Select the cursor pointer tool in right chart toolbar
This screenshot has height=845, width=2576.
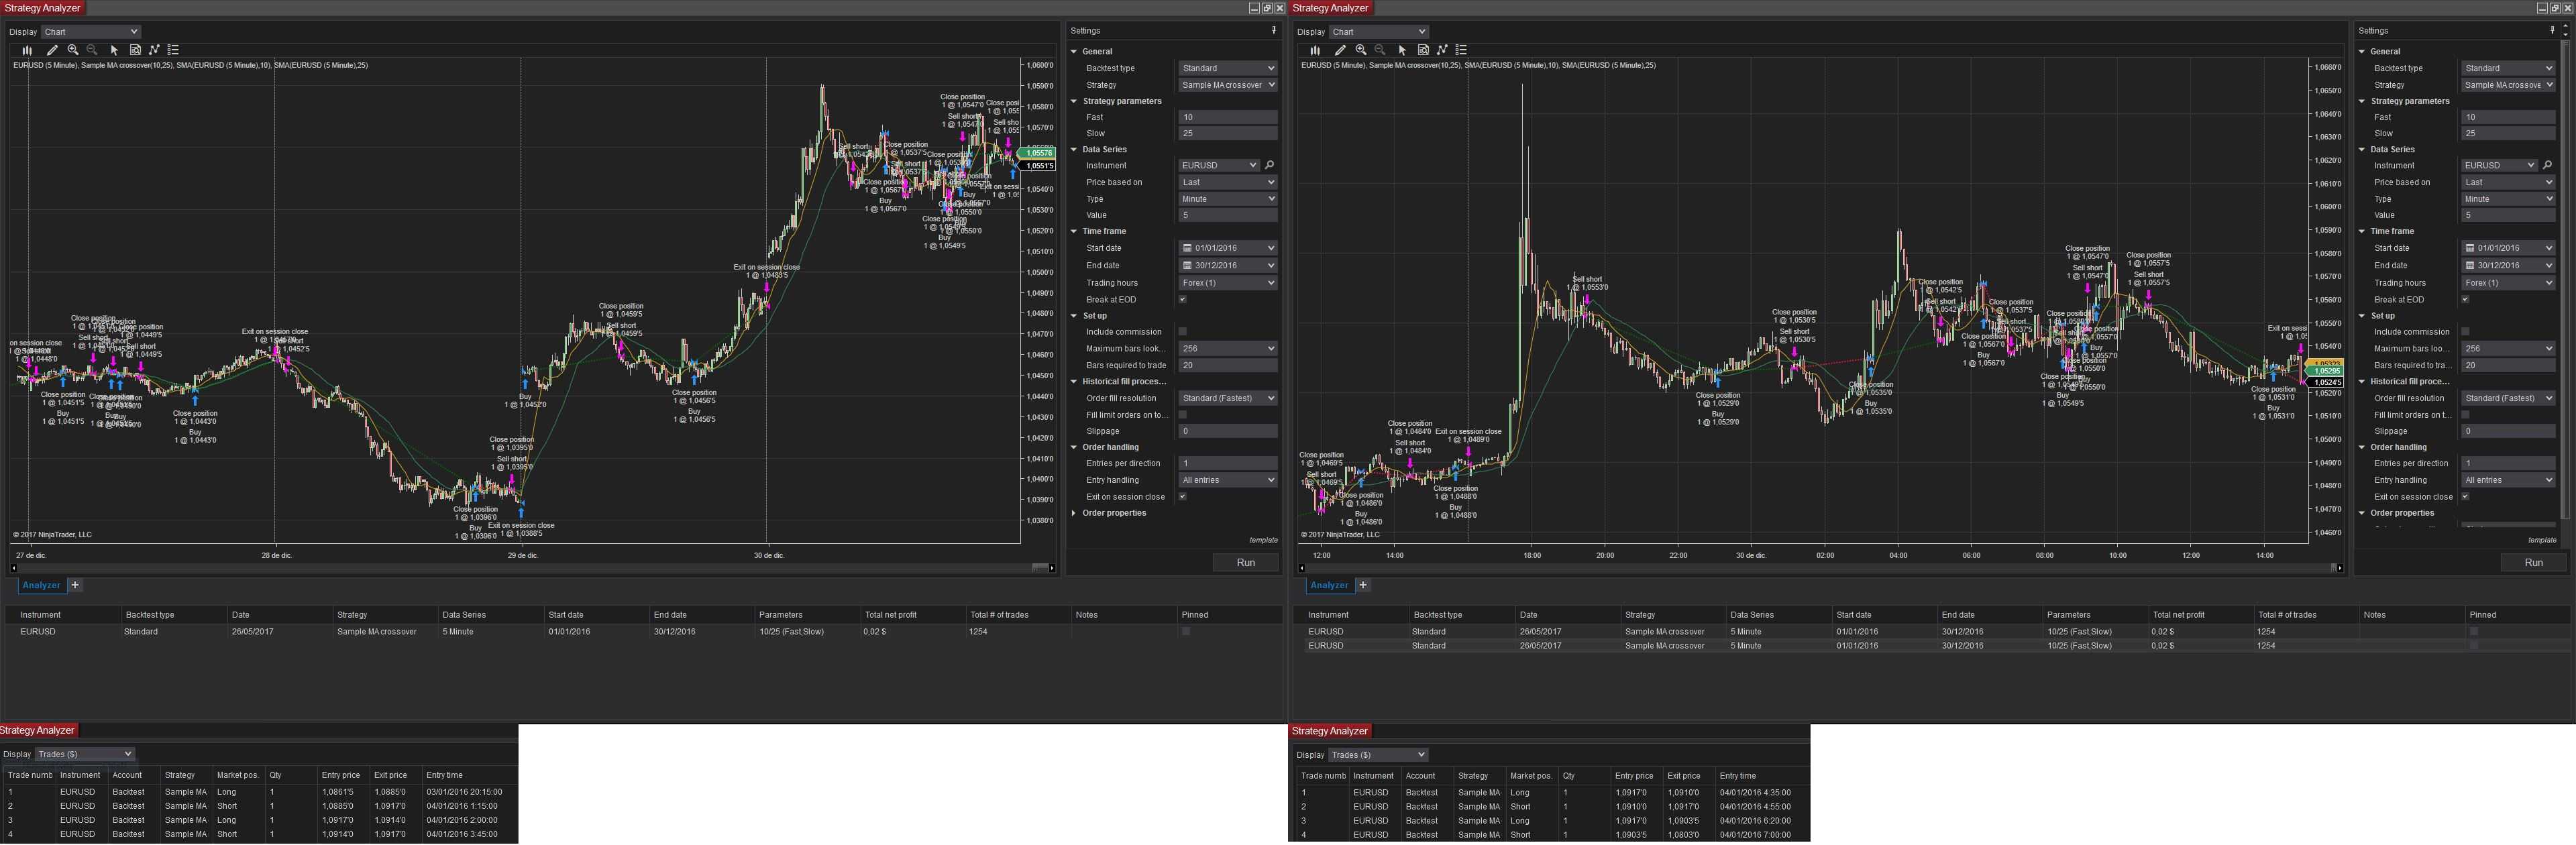[x=1402, y=50]
